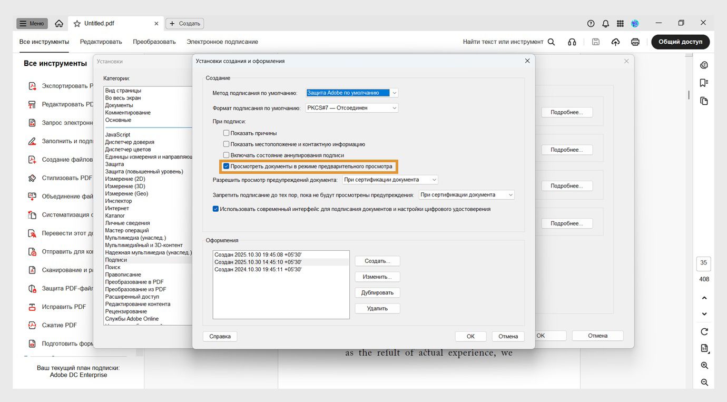This screenshot has height=402, width=727.
Task: Uncheck Использовать современный интерфейс для подписания
Action: click(215, 209)
